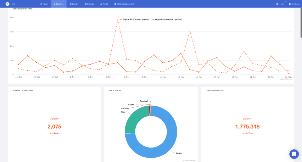Screen dimensions: 302x162
Task: Click the Help link text
Action: click(282, 4)
